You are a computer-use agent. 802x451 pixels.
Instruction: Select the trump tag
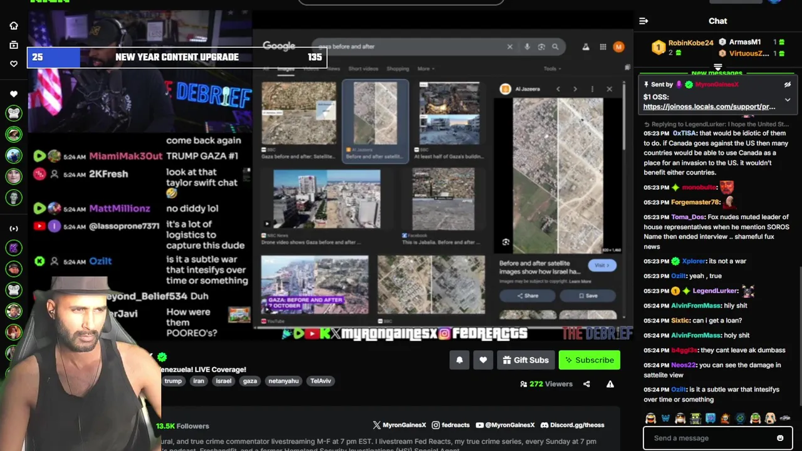173,381
